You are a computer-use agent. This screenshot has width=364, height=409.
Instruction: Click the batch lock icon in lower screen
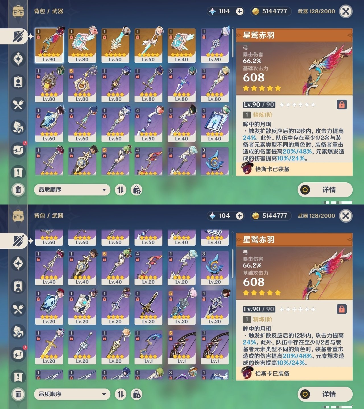(136, 394)
